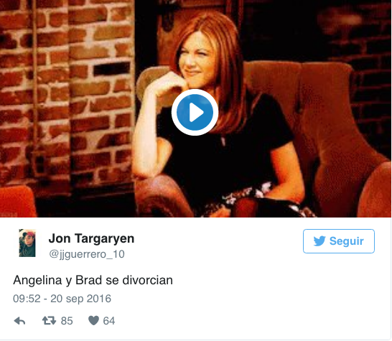The image size is (392, 341).
Task: Retweet using the retweet arrows icon
Action: click(49, 320)
